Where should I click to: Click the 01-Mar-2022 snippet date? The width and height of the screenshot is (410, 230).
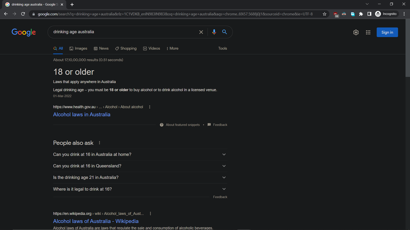pyautogui.click(x=62, y=96)
